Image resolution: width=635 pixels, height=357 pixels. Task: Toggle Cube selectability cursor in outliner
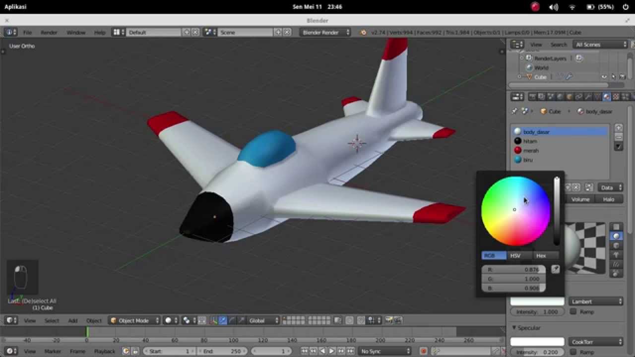[x=613, y=77]
